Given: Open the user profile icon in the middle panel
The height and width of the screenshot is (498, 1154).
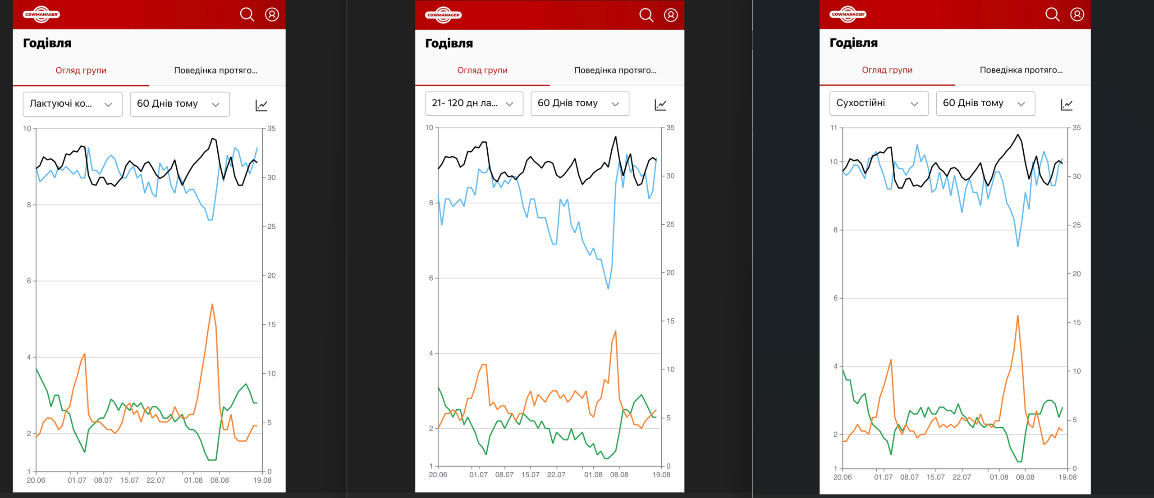Looking at the screenshot, I should coord(671,15).
